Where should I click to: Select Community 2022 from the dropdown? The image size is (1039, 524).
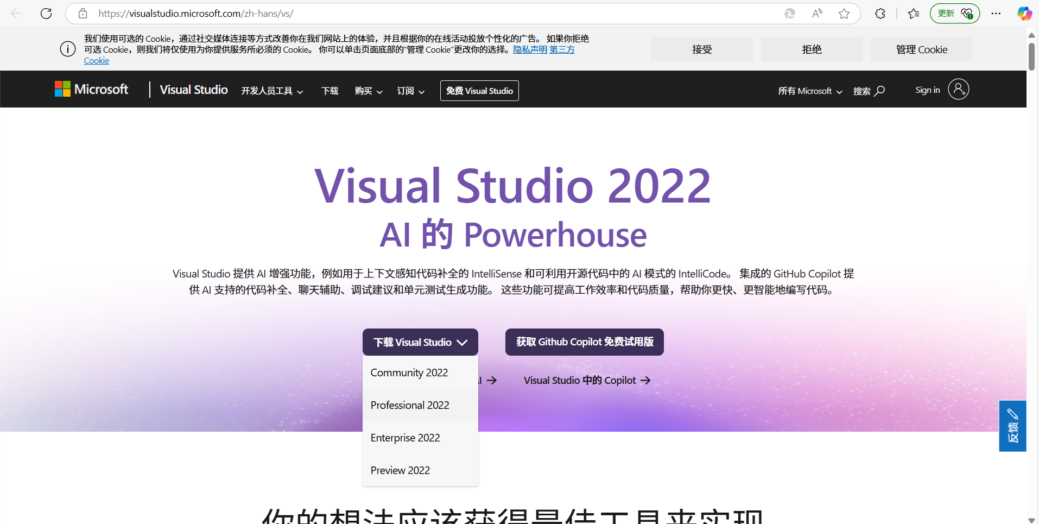click(x=420, y=373)
